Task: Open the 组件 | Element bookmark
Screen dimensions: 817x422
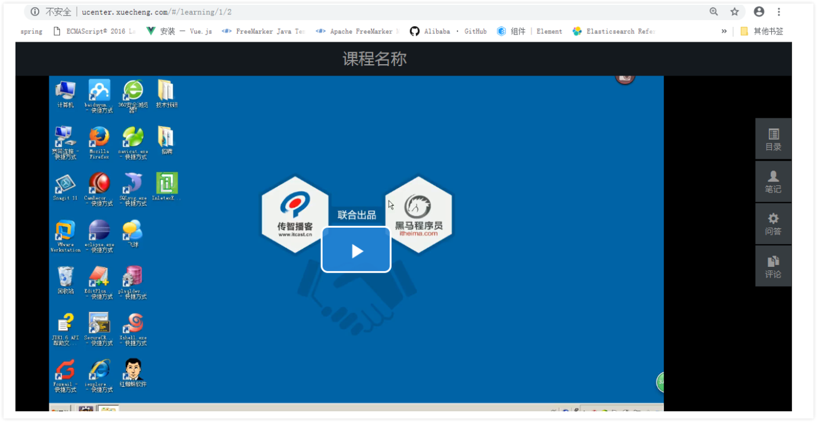Action: coord(529,32)
